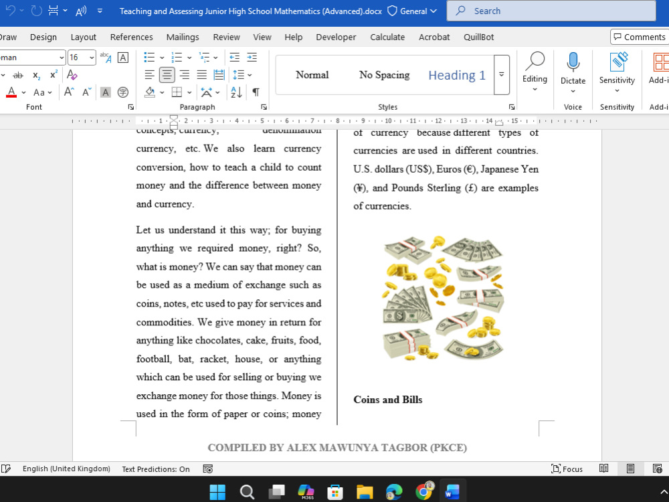
Task: Toggle Character Border icon
Action: 123,57
